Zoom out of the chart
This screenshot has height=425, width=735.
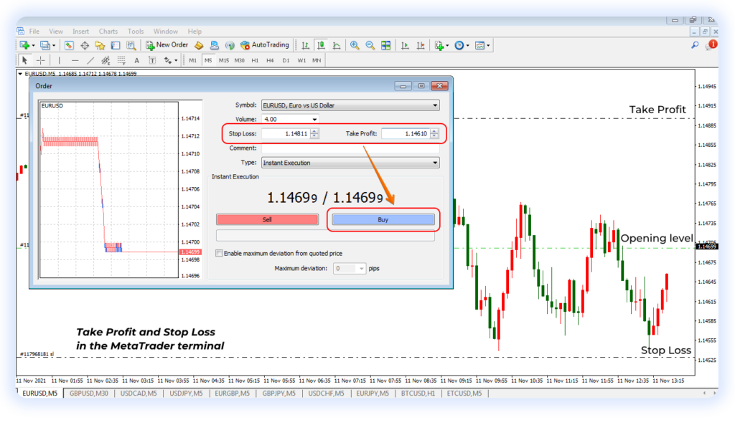pyautogui.click(x=370, y=45)
